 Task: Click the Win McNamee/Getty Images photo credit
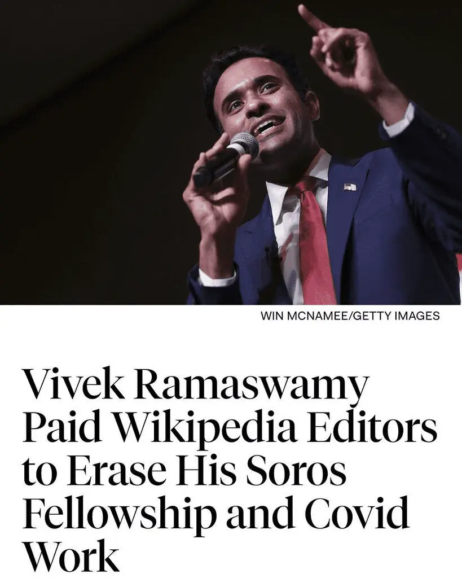point(350,316)
